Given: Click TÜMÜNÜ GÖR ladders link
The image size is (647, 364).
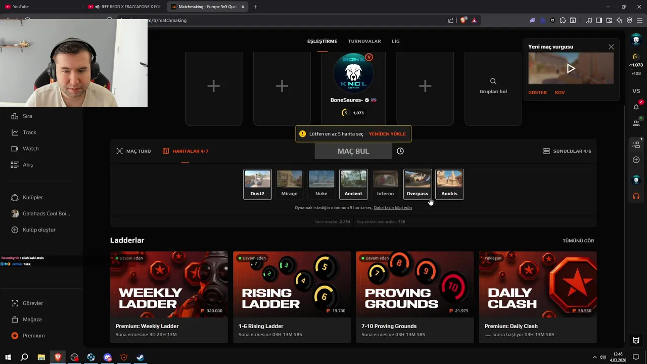Looking at the screenshot, I should point(578,241).
